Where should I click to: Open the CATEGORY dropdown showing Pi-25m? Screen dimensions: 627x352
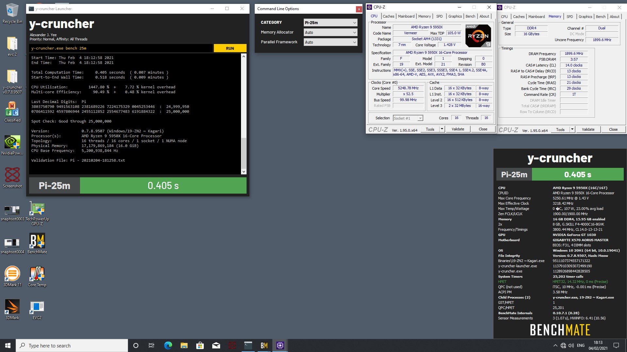click(330, 22)
